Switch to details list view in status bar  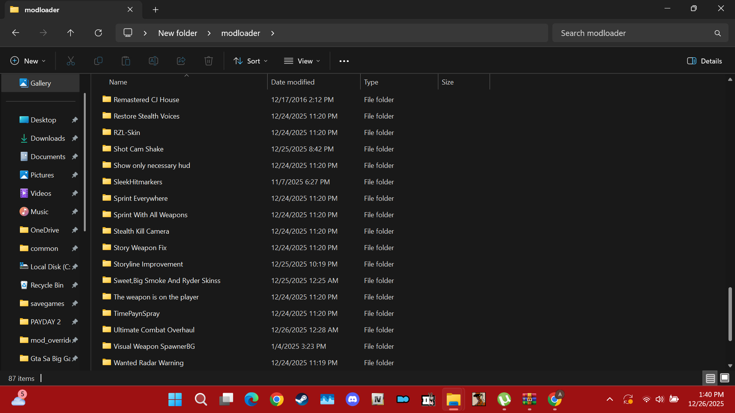pyautogui.click(x=710, y=378)
